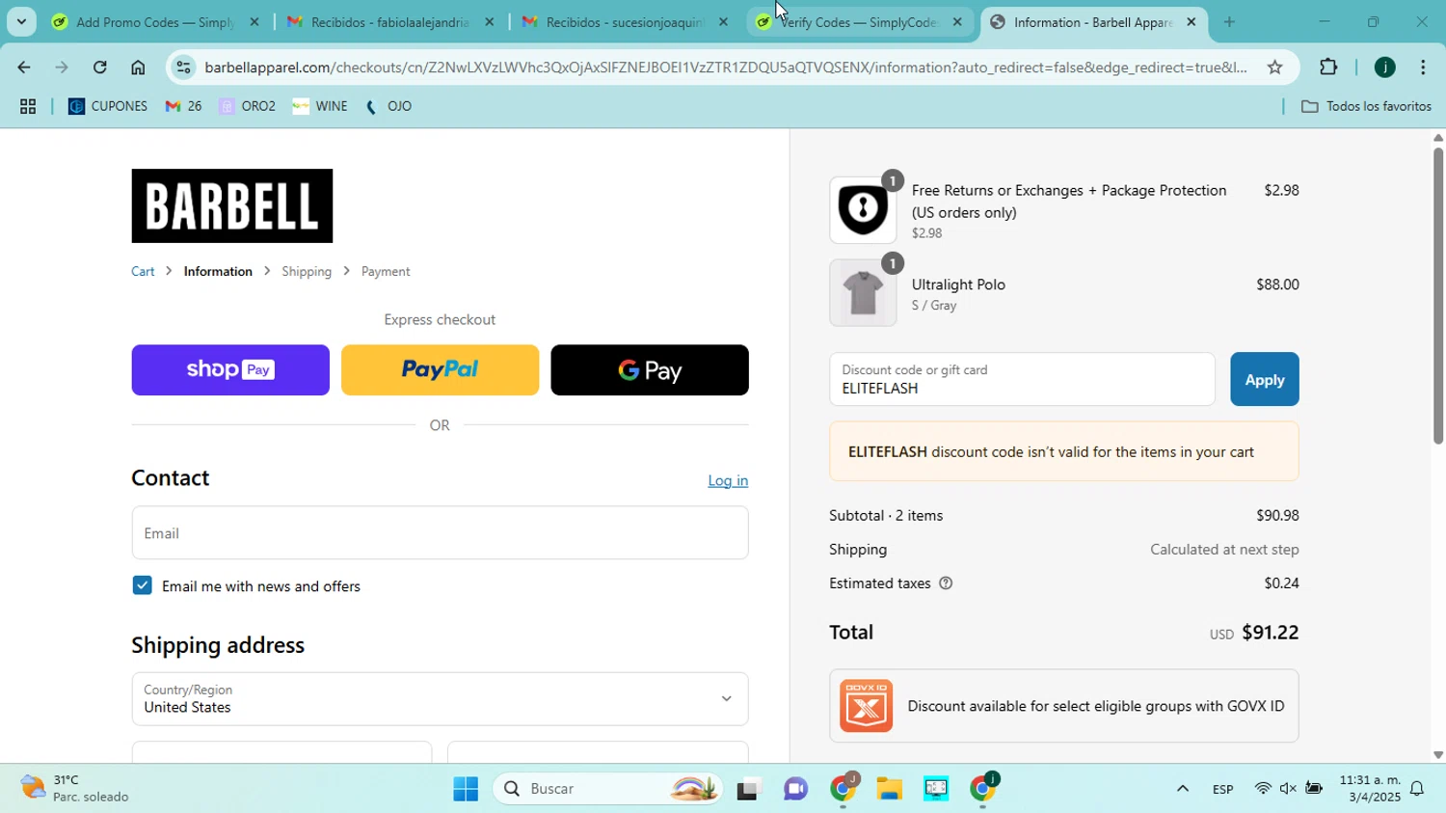Go to browser home page
1446x813 pixels.
pyautogui.click(x=138, y=68)
